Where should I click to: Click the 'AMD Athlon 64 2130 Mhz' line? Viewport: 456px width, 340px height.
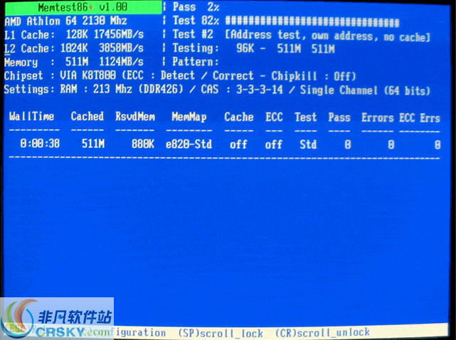(65, 21)
